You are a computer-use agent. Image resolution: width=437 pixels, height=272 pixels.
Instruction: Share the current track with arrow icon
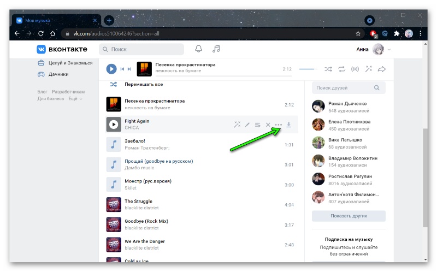[x=381, y=69]
